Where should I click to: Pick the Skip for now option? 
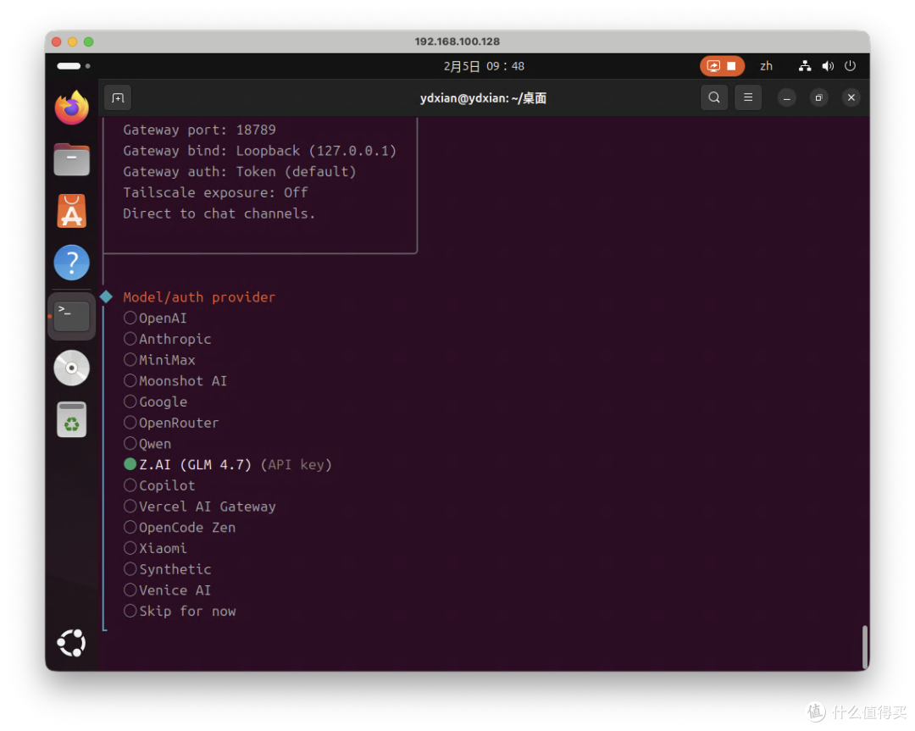[x=180, y=611]
